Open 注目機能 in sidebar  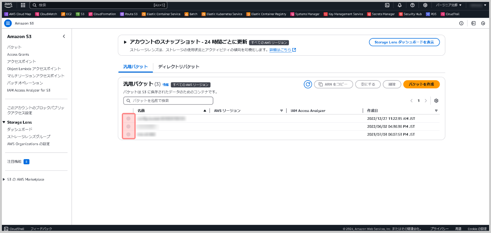[14, 162]
